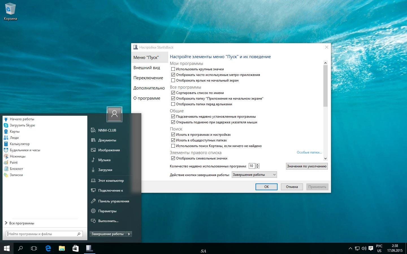The height and width of the screenshot is (254, 407).
Task: Open Action Center notifications icon
Action: click(371, 248)
